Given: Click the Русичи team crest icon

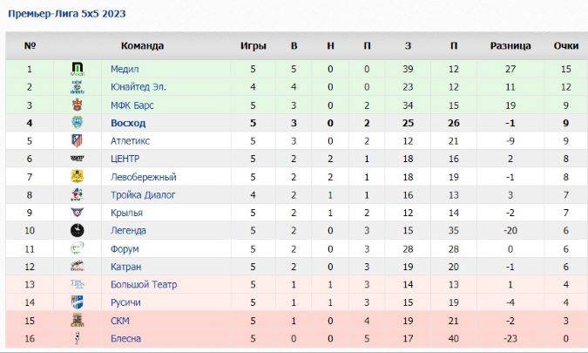Looking at the screenshot, I should click(77, 302).
